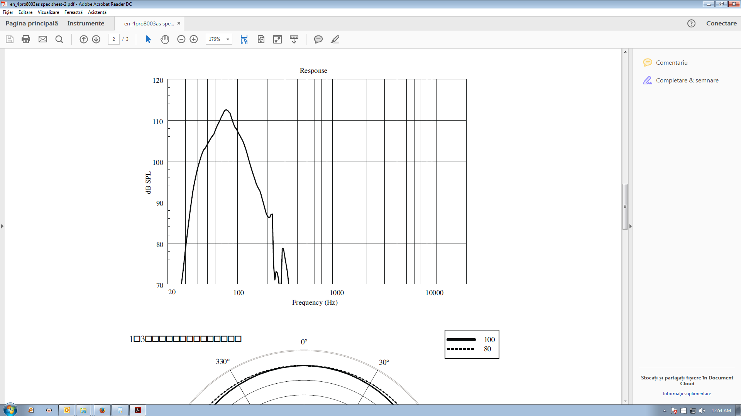This screenshot has height=416, width=741.
Task: Open the Windows Start menu
Action: tap(10, 410)
